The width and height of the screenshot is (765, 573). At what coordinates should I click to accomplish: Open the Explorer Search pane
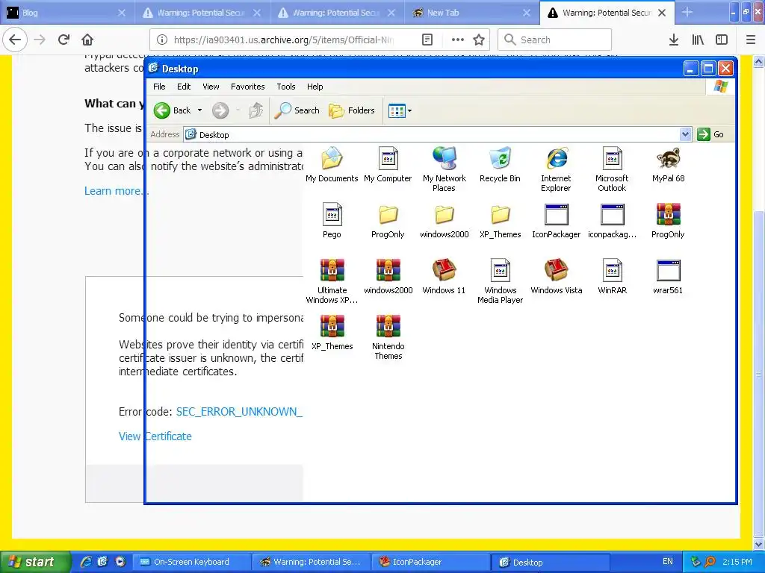(x=297, y=110)
